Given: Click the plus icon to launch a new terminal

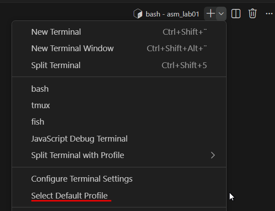Looking at the screenshot, I should [x=211, y=14].
